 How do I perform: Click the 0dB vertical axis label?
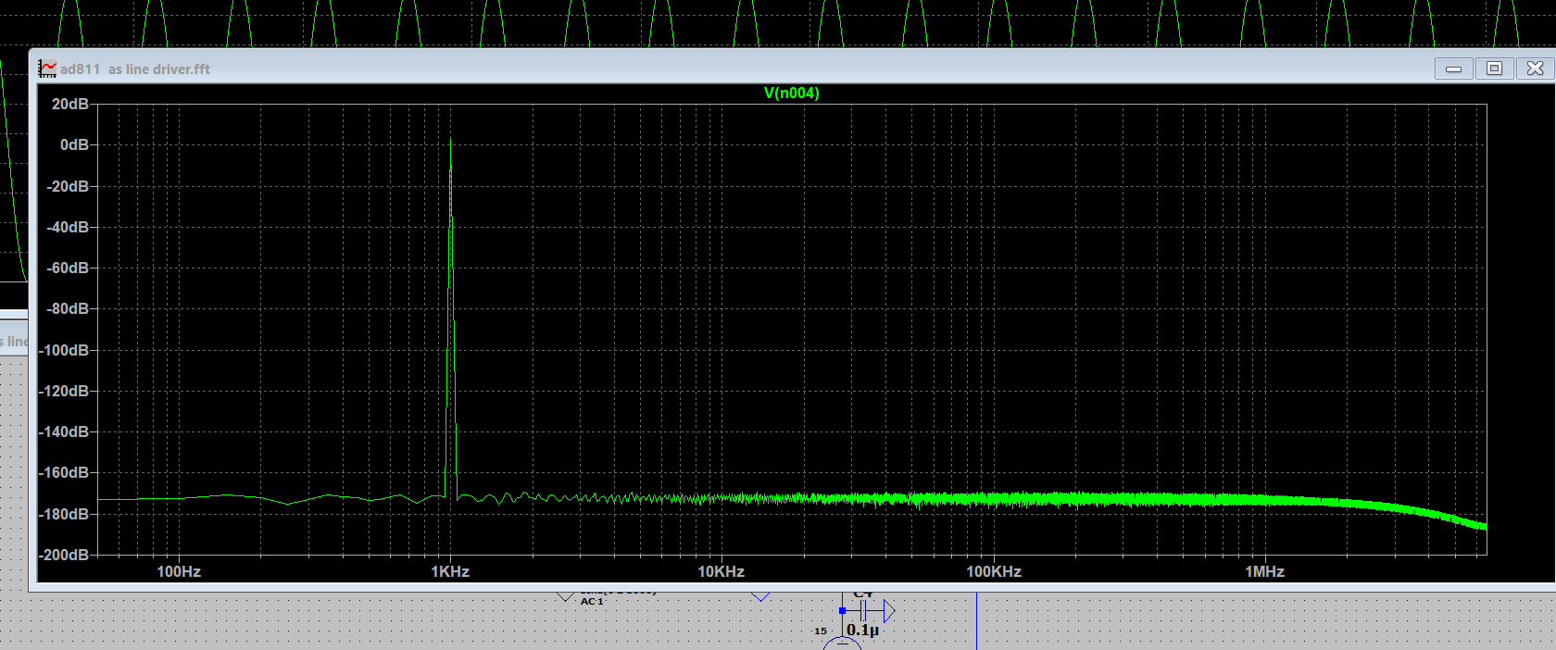74,144
